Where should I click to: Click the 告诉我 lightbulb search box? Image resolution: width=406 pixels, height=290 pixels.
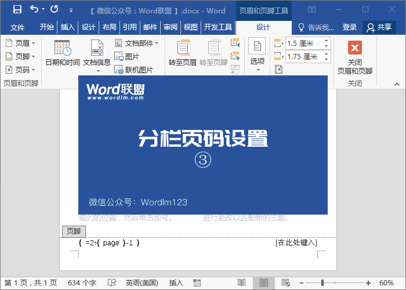point(317,27)
